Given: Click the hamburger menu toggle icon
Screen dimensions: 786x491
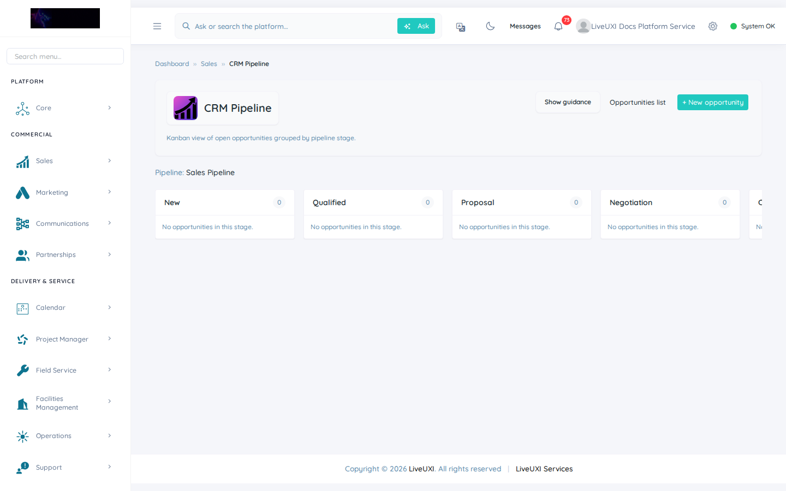Looking at the screenshot, I should [157, 26].
